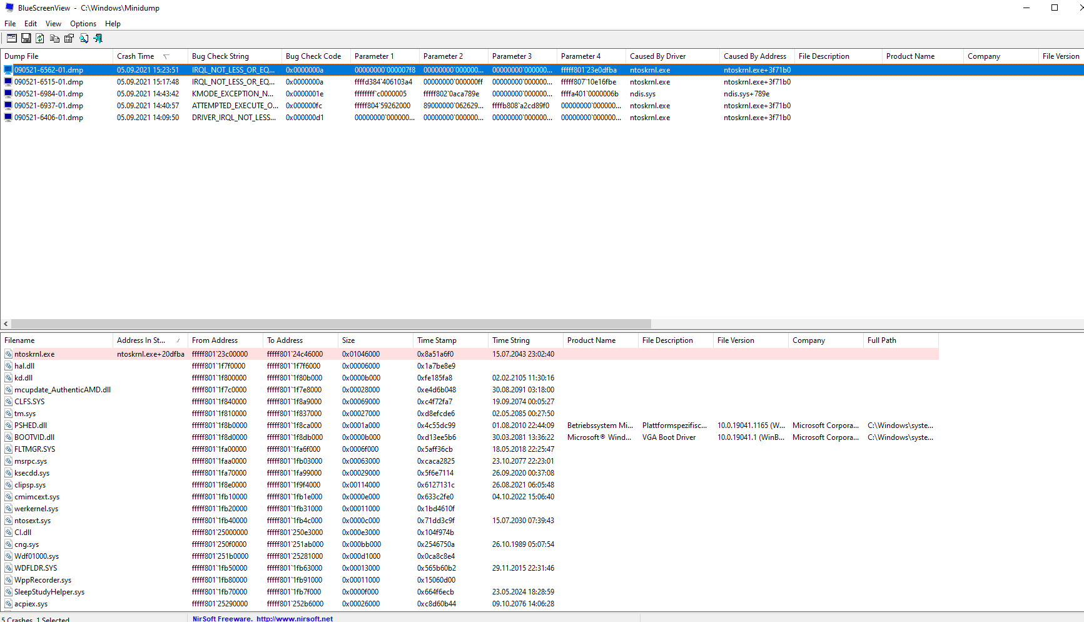1084x622 pixels.
Task: Open Advanced Options from the toolbar
Action: [12, 38]
